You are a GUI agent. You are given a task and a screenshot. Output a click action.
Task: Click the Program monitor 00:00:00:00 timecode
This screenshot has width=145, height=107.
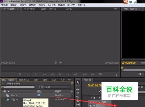click(x=128, y=63)
